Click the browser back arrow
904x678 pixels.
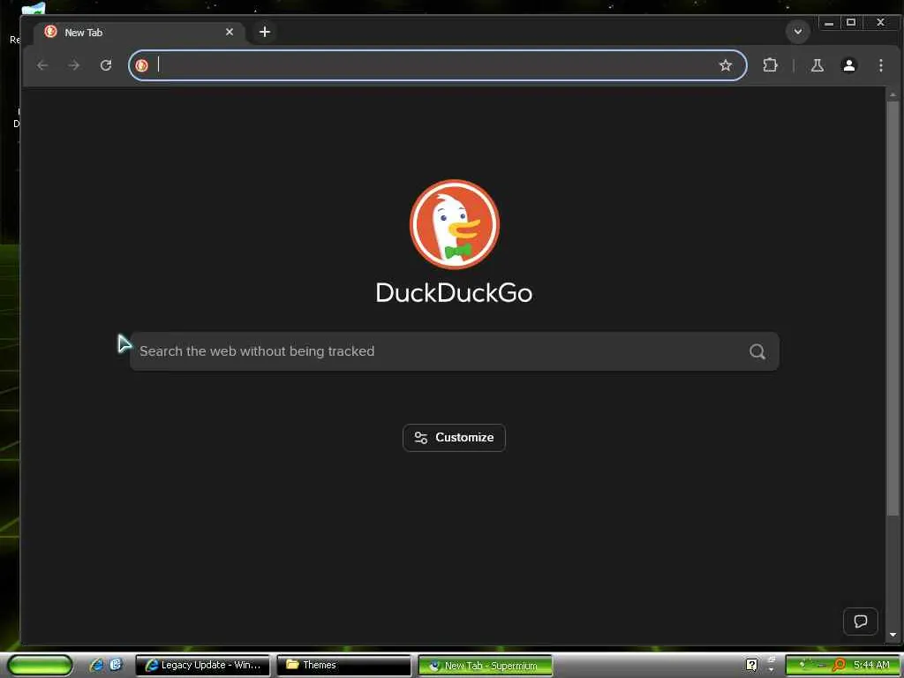point(42,65)
